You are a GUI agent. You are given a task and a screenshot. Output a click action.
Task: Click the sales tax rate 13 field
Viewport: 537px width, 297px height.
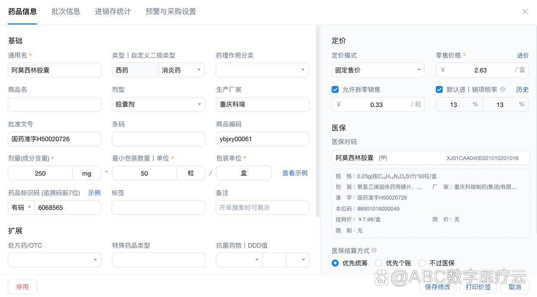505,104
